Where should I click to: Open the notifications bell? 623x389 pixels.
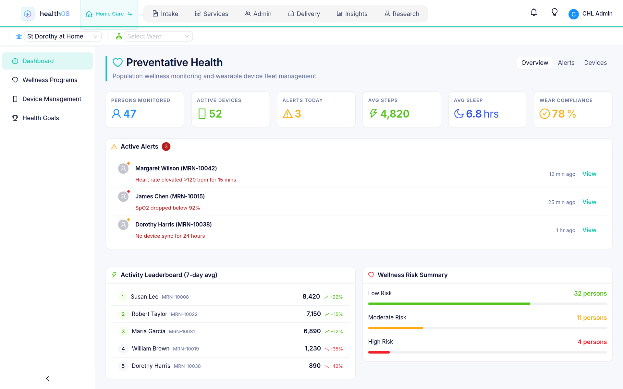click(x=534, y=13)
